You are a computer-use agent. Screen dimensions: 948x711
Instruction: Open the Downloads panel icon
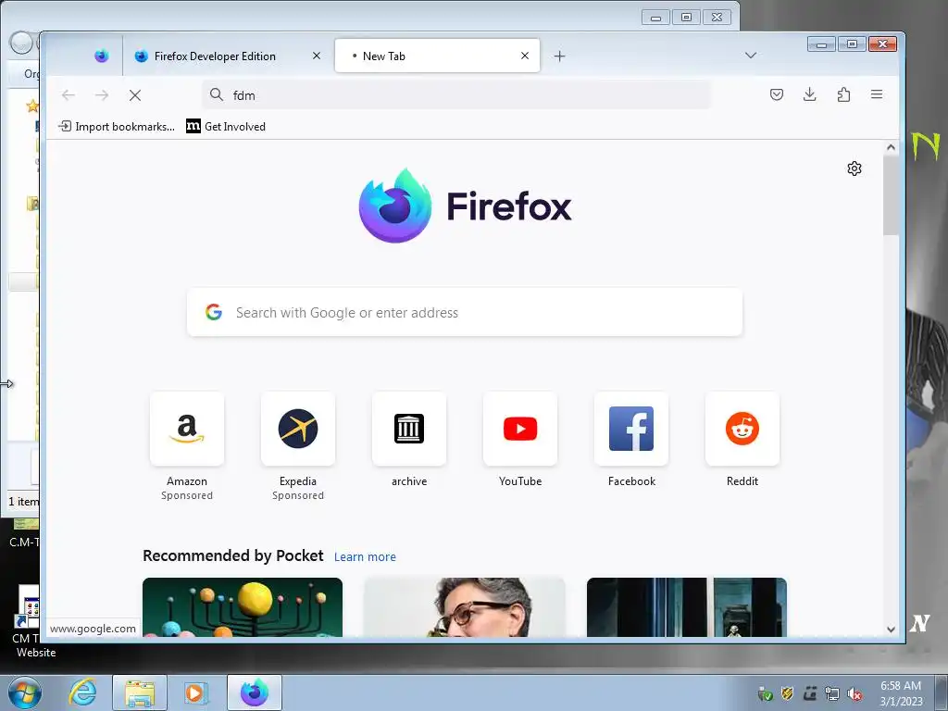tap(809, 94)
